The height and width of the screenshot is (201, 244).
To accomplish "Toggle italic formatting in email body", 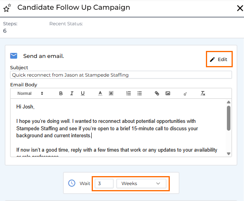I will (x=72, y=93).
